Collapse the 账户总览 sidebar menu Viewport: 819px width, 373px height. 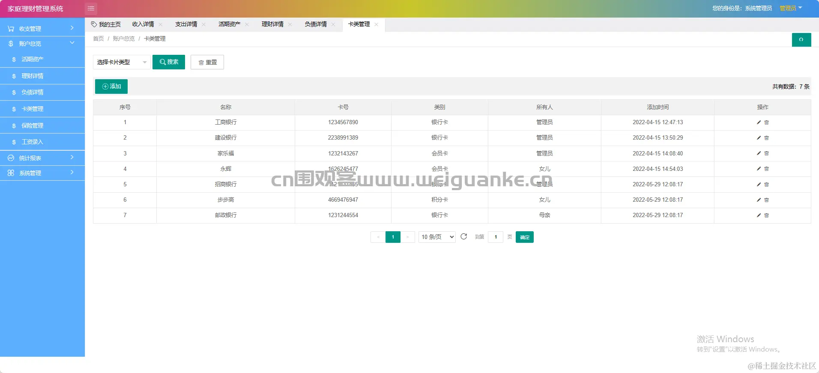tap(42, 43)
